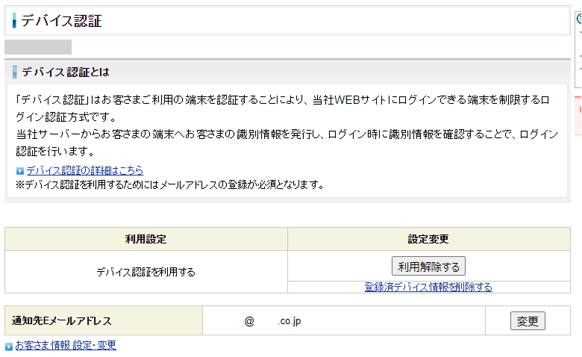Open the デバイス認証の詳細はこちら link
The image size is (582, 357).
pos(84,170)
